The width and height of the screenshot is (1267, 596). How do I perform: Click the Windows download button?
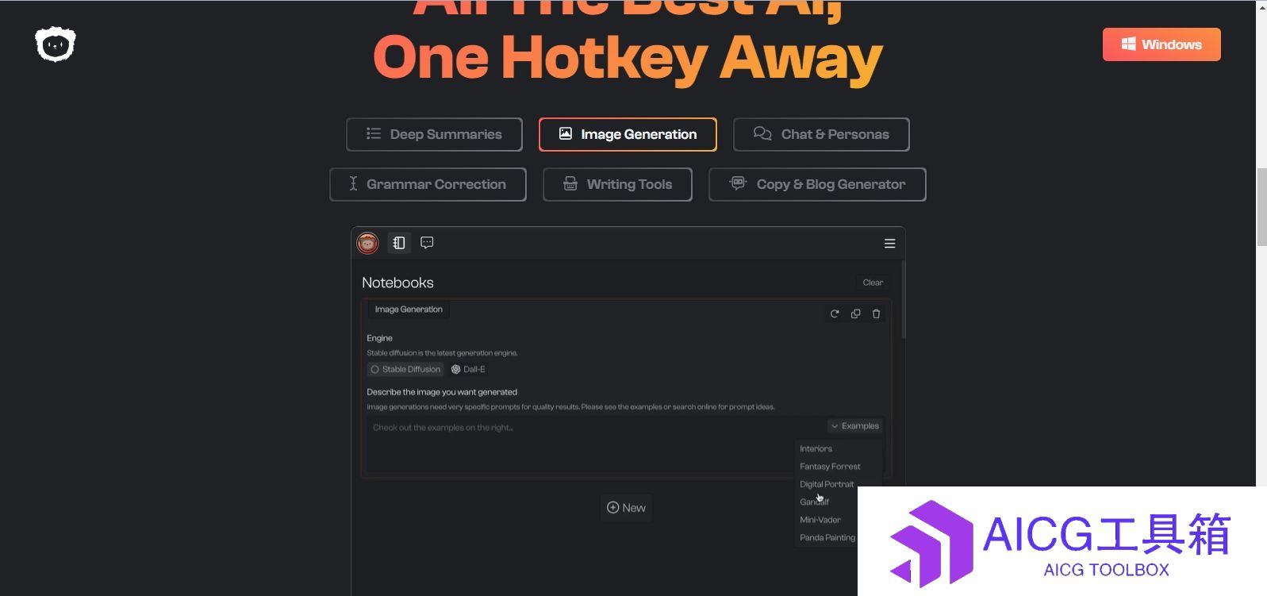coord(1161,44)
